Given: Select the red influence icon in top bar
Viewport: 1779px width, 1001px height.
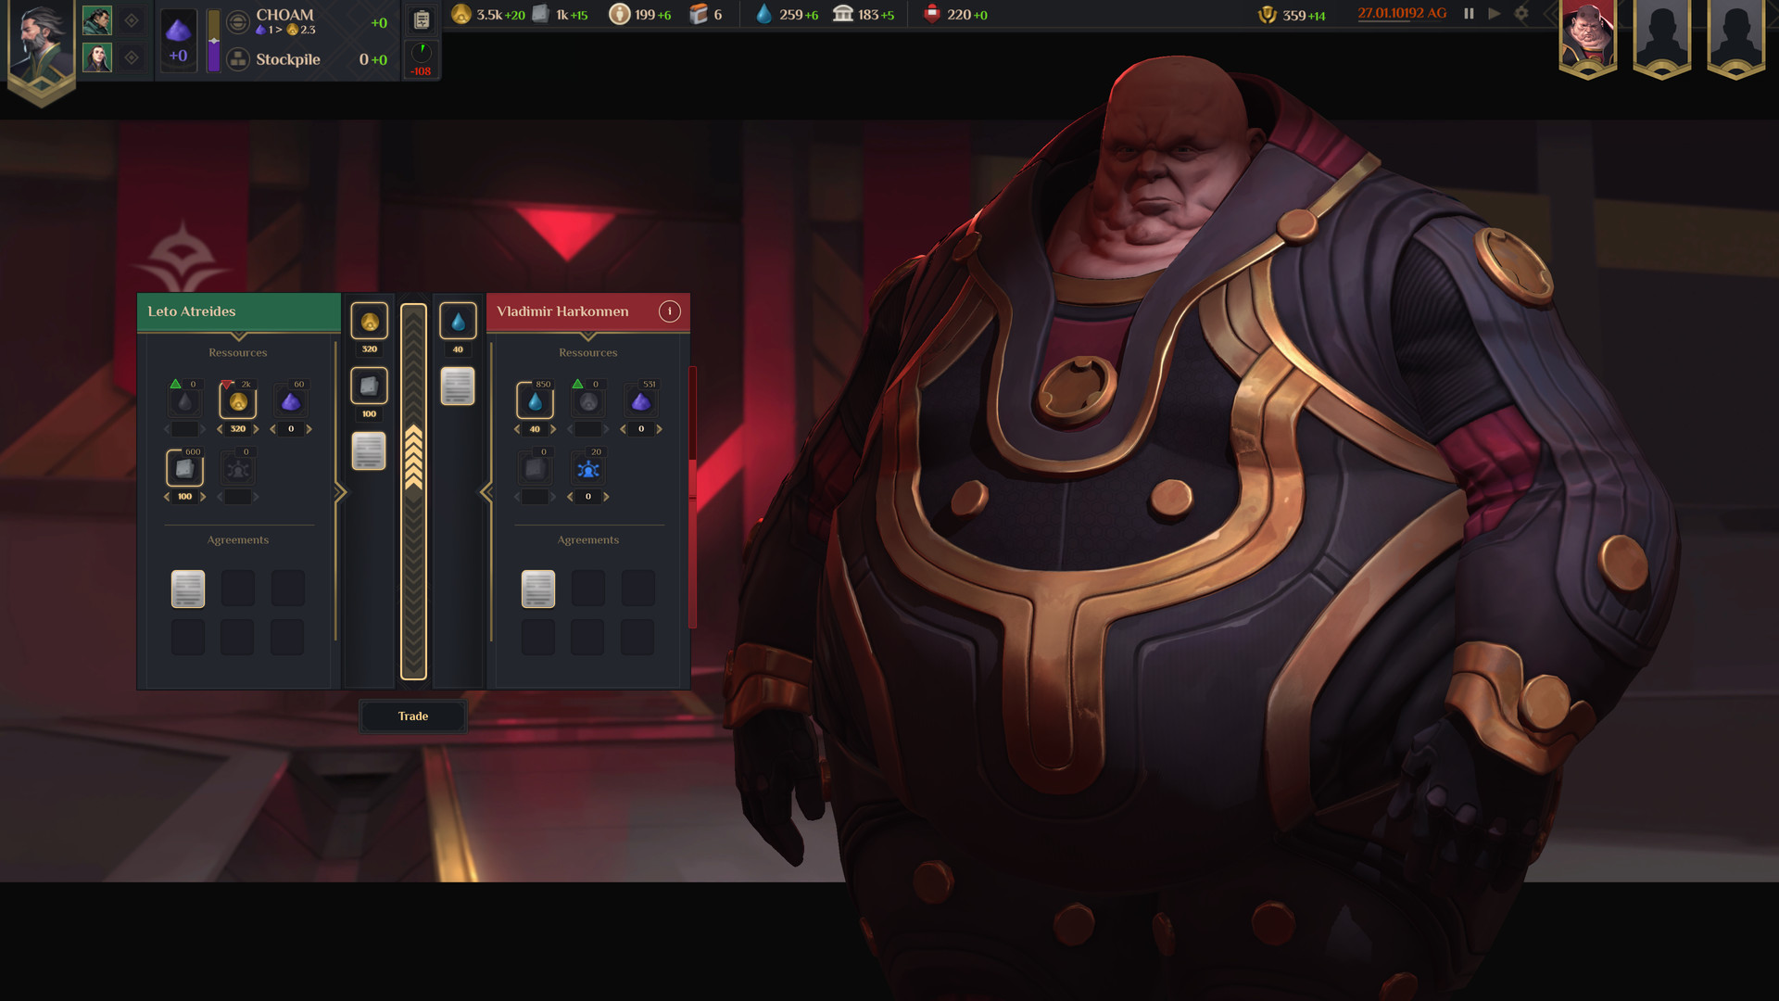Looking at the screenshot, I should point(932,14).
